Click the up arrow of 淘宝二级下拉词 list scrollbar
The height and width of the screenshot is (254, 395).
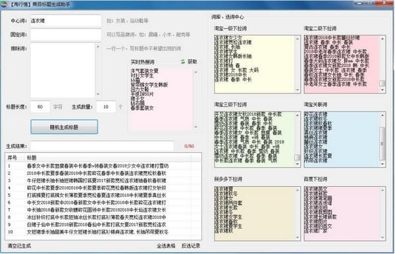click(382, 39)
